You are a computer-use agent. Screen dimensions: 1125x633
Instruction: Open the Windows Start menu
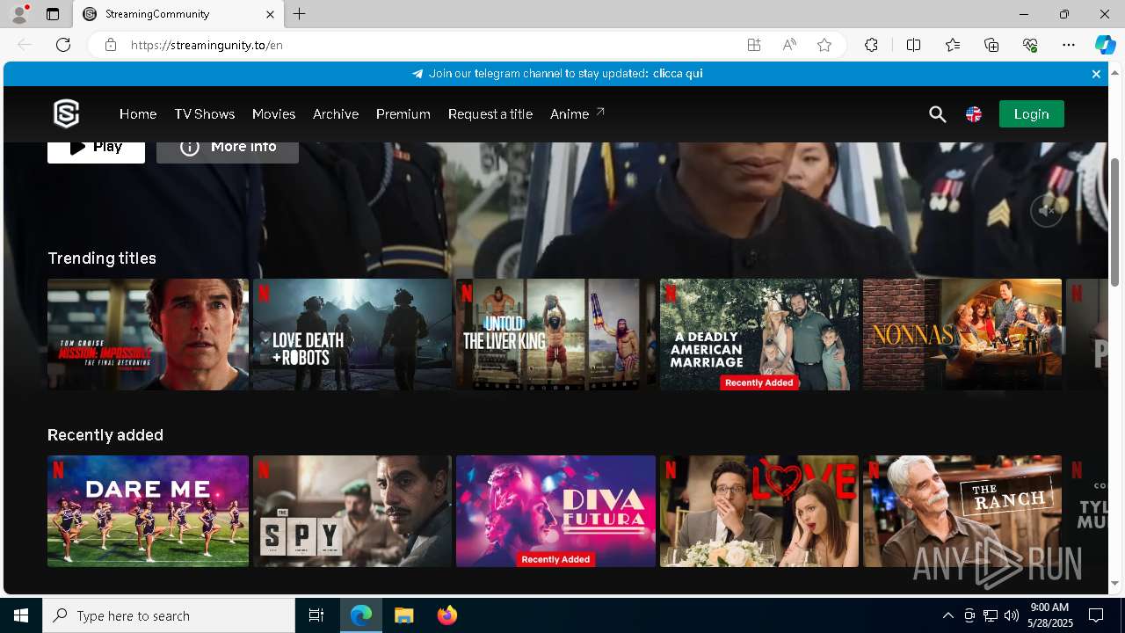21,615
